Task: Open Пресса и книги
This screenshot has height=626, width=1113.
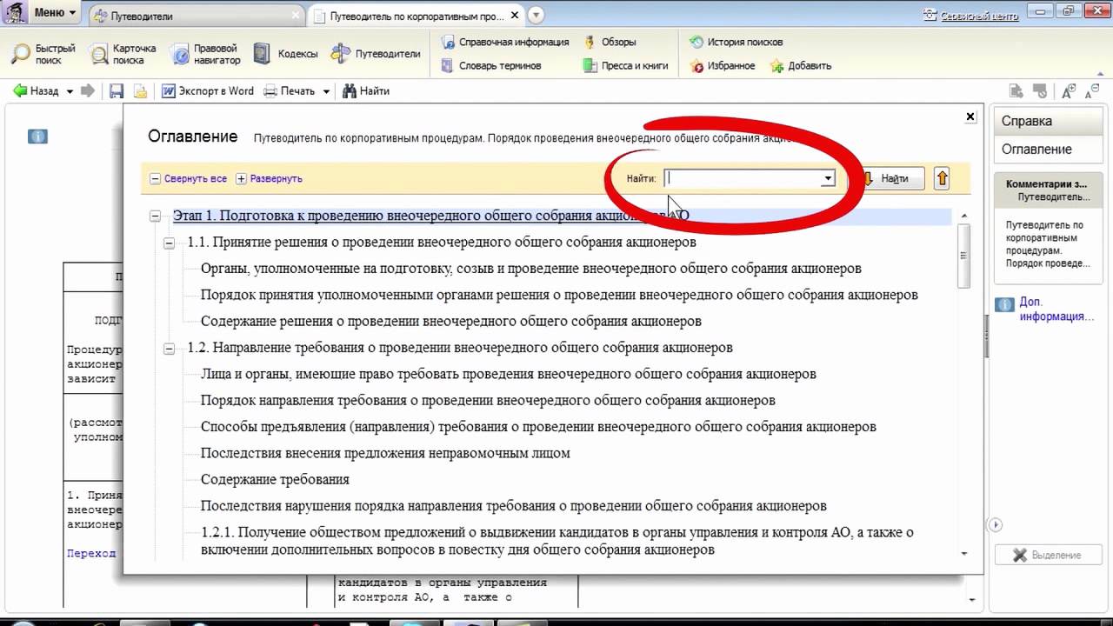Action: pyautogui.click(x=626, y=65)
